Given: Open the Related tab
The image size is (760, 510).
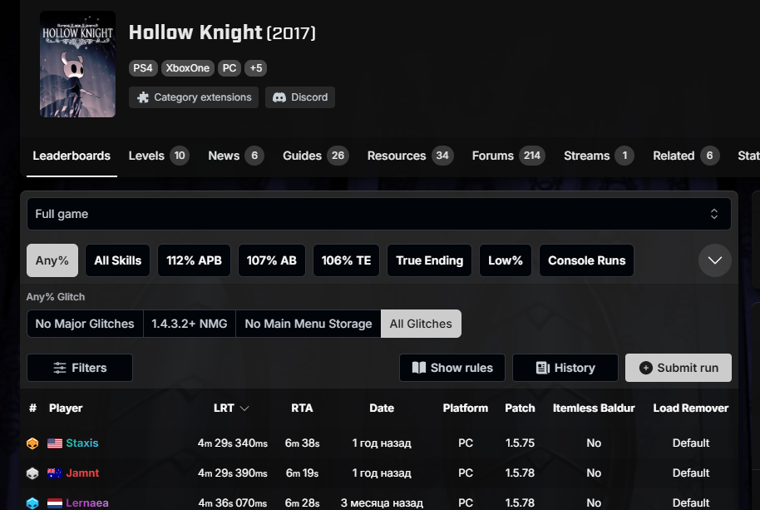Looking at the screenshot, I should click(x=686, y=156).
